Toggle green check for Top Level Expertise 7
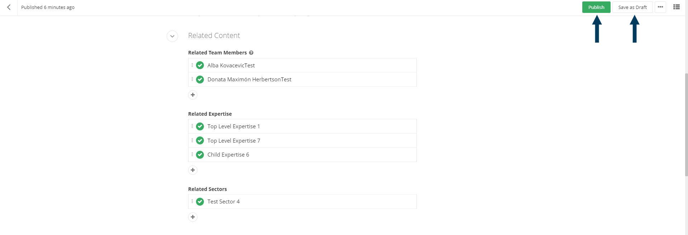This screenshot has width=688, height=235. point(200,140)
